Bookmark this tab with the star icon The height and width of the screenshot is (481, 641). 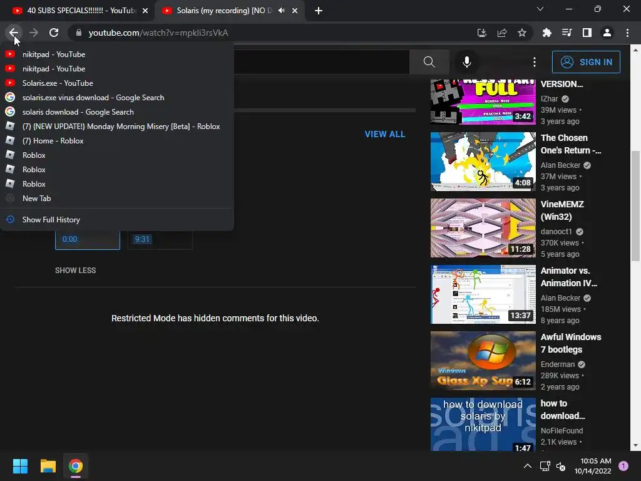[521, 33]
